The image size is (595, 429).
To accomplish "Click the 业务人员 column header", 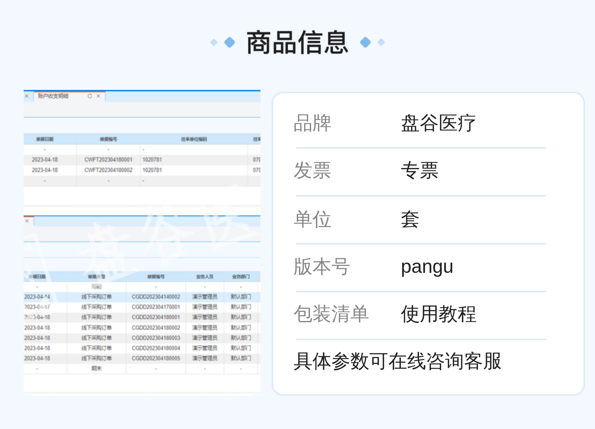I will (205, 277).
